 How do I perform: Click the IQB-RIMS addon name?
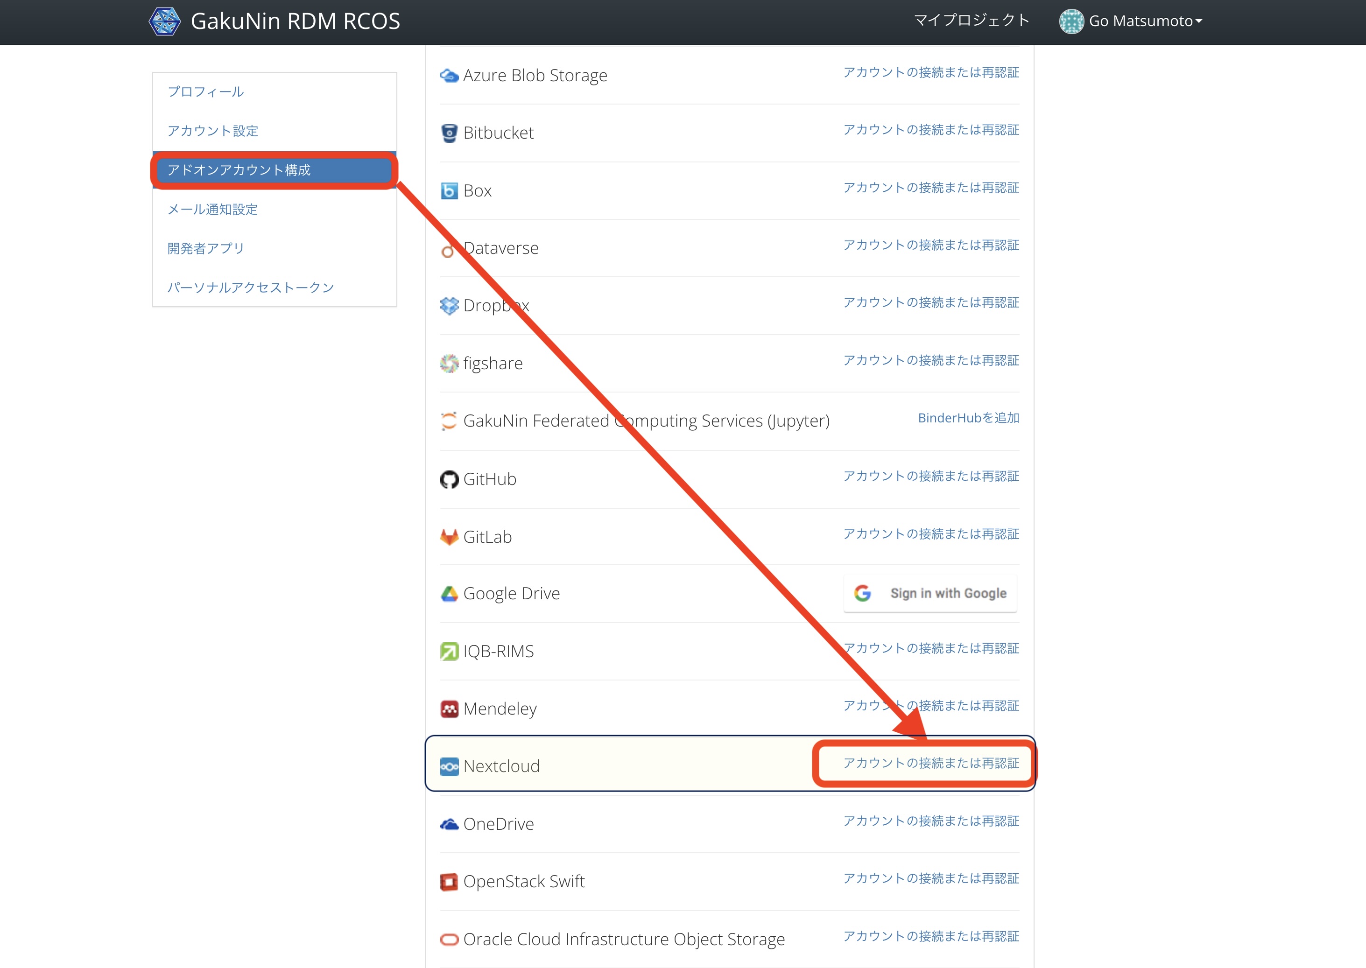tap(499, 652)
